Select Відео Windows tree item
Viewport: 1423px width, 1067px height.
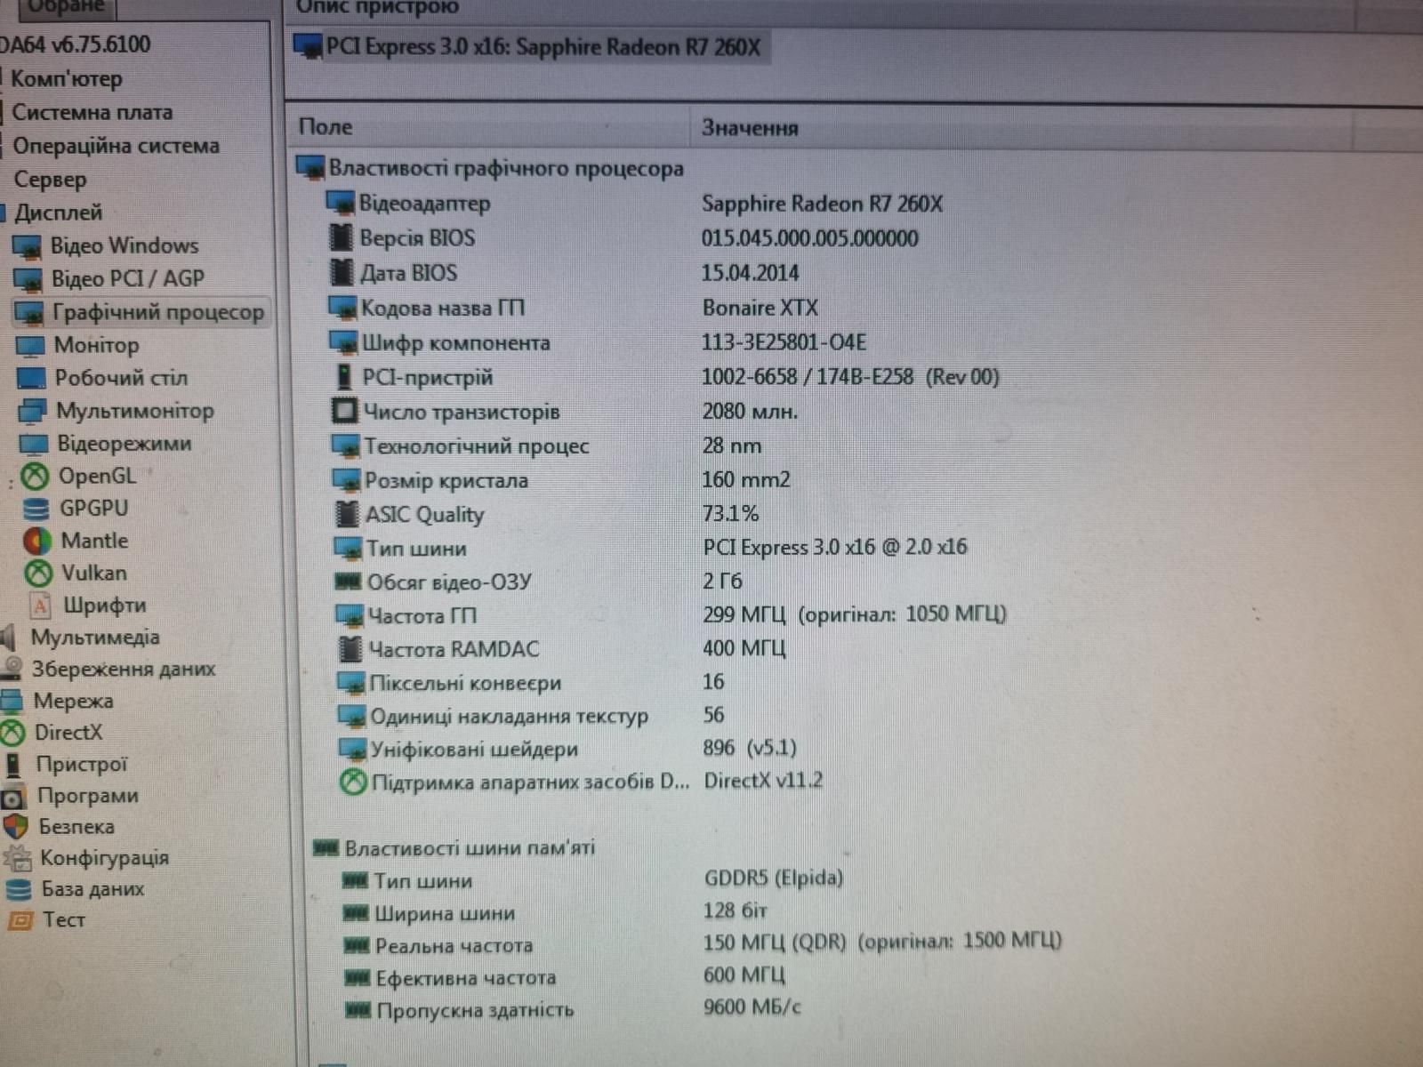point(124,246)
